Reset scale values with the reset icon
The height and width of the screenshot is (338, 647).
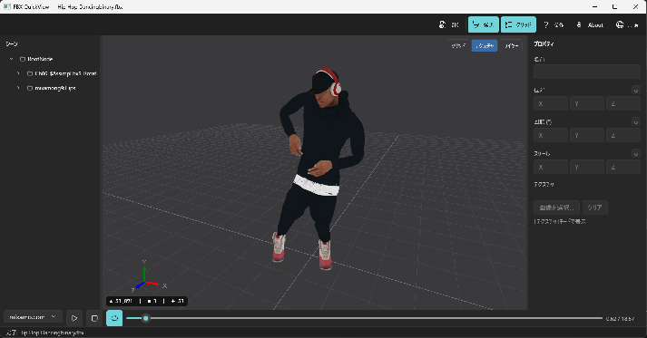pos(636,153)
